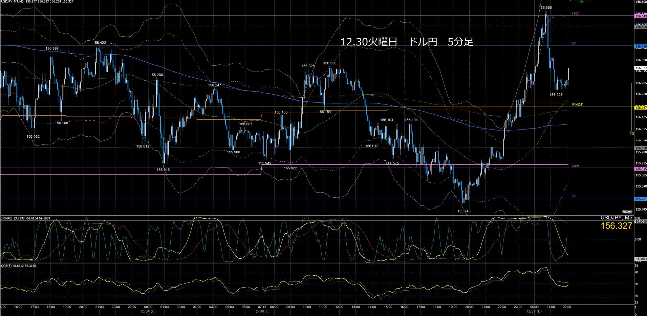Viewport: 647px width, 316px height.
Task: Click the 07:15 time label on axis
Action: [262, 307]
